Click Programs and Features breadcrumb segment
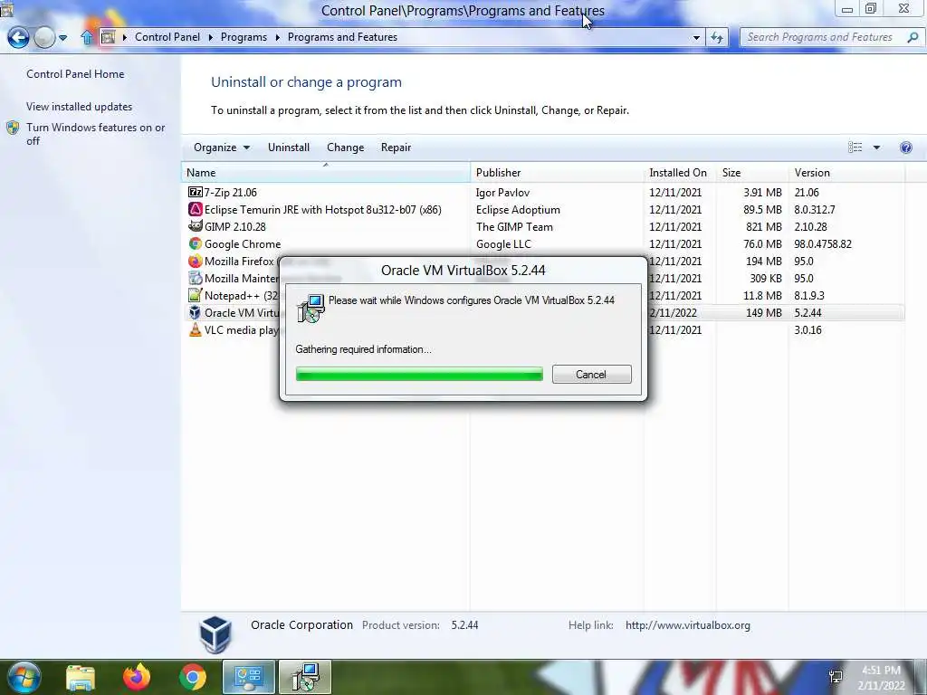This screenshot has width=927, height=695. [x=342, y=36]
